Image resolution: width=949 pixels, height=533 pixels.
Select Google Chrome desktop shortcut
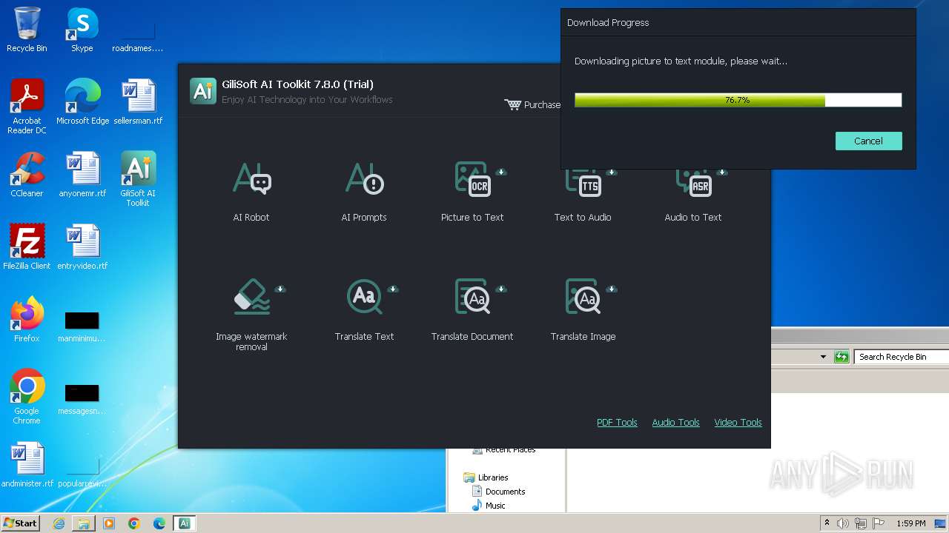pyautogui.click(x=27, y=397)
